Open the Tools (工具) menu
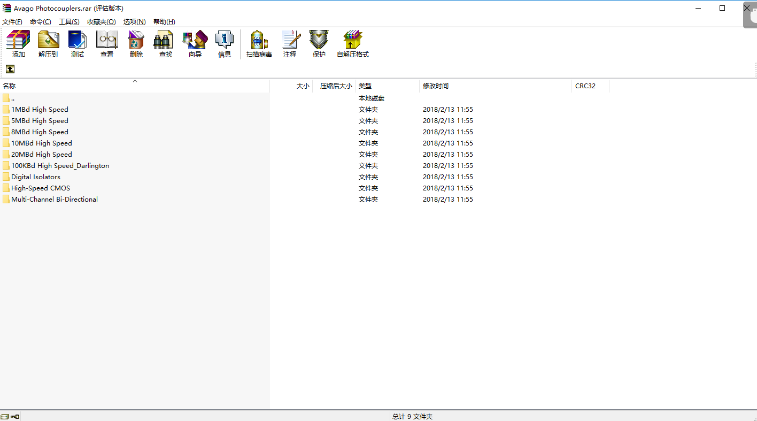This screenshot has width=757, height=421. (x=69, y=22)
